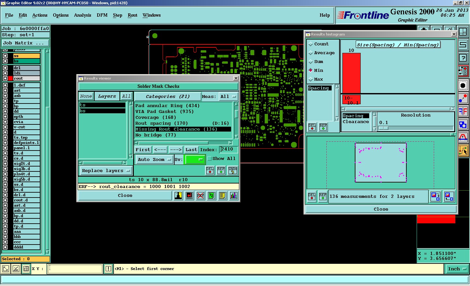Open the Analysis menu
Image resolution: width=470 pixels, height=286 pixels.
(x=83, y=15)
